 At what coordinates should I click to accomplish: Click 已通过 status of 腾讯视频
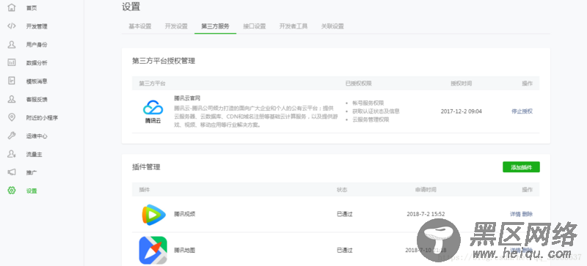(344, 214)
